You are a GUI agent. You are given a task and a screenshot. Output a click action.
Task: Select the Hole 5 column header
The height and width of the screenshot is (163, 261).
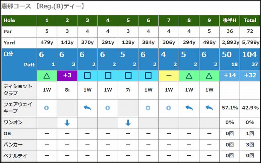128,20
